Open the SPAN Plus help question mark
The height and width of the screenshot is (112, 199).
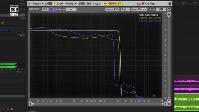pos(29,3)
